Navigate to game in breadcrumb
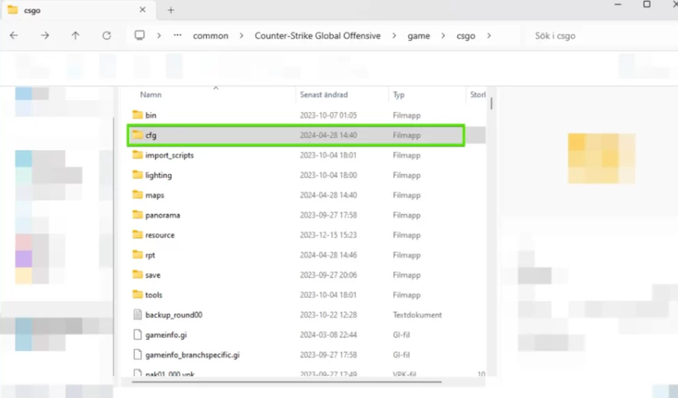678x398 pixels. [419, 36]
